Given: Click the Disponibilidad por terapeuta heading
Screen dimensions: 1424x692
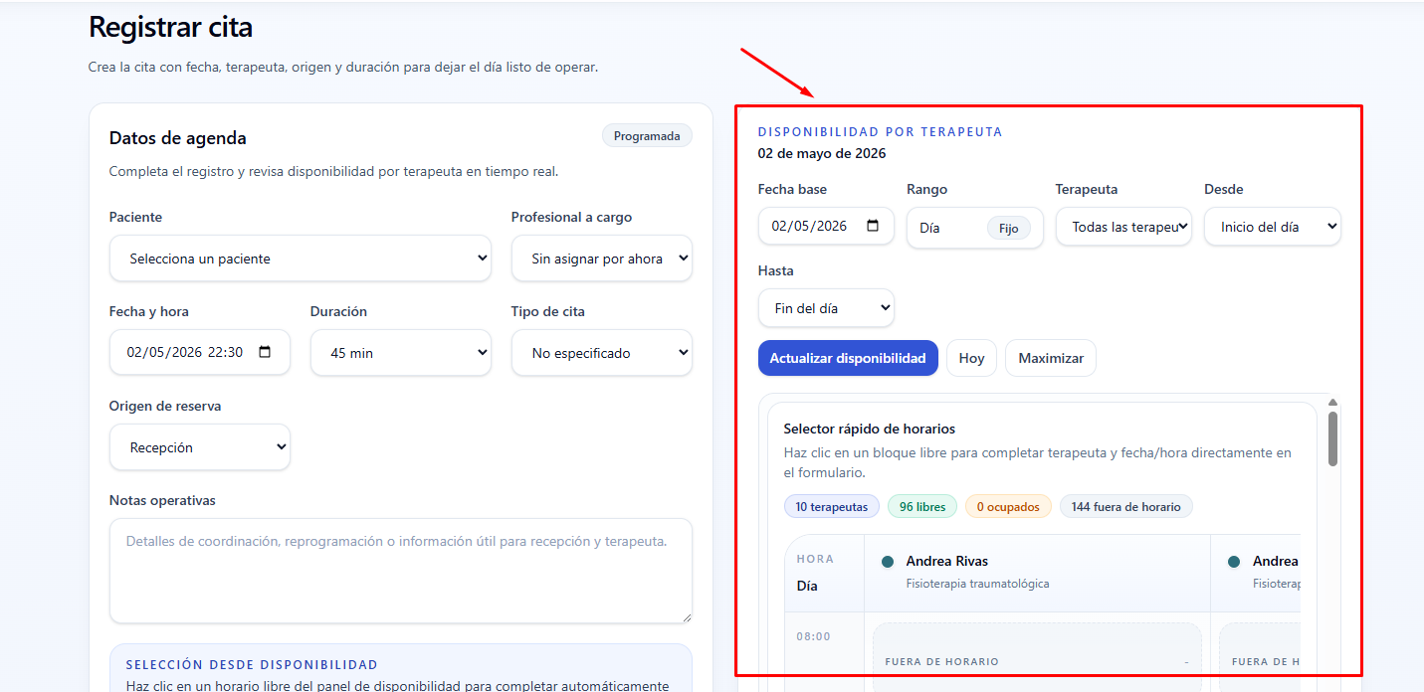Looking at the screenshot, I should click(881, 131).
